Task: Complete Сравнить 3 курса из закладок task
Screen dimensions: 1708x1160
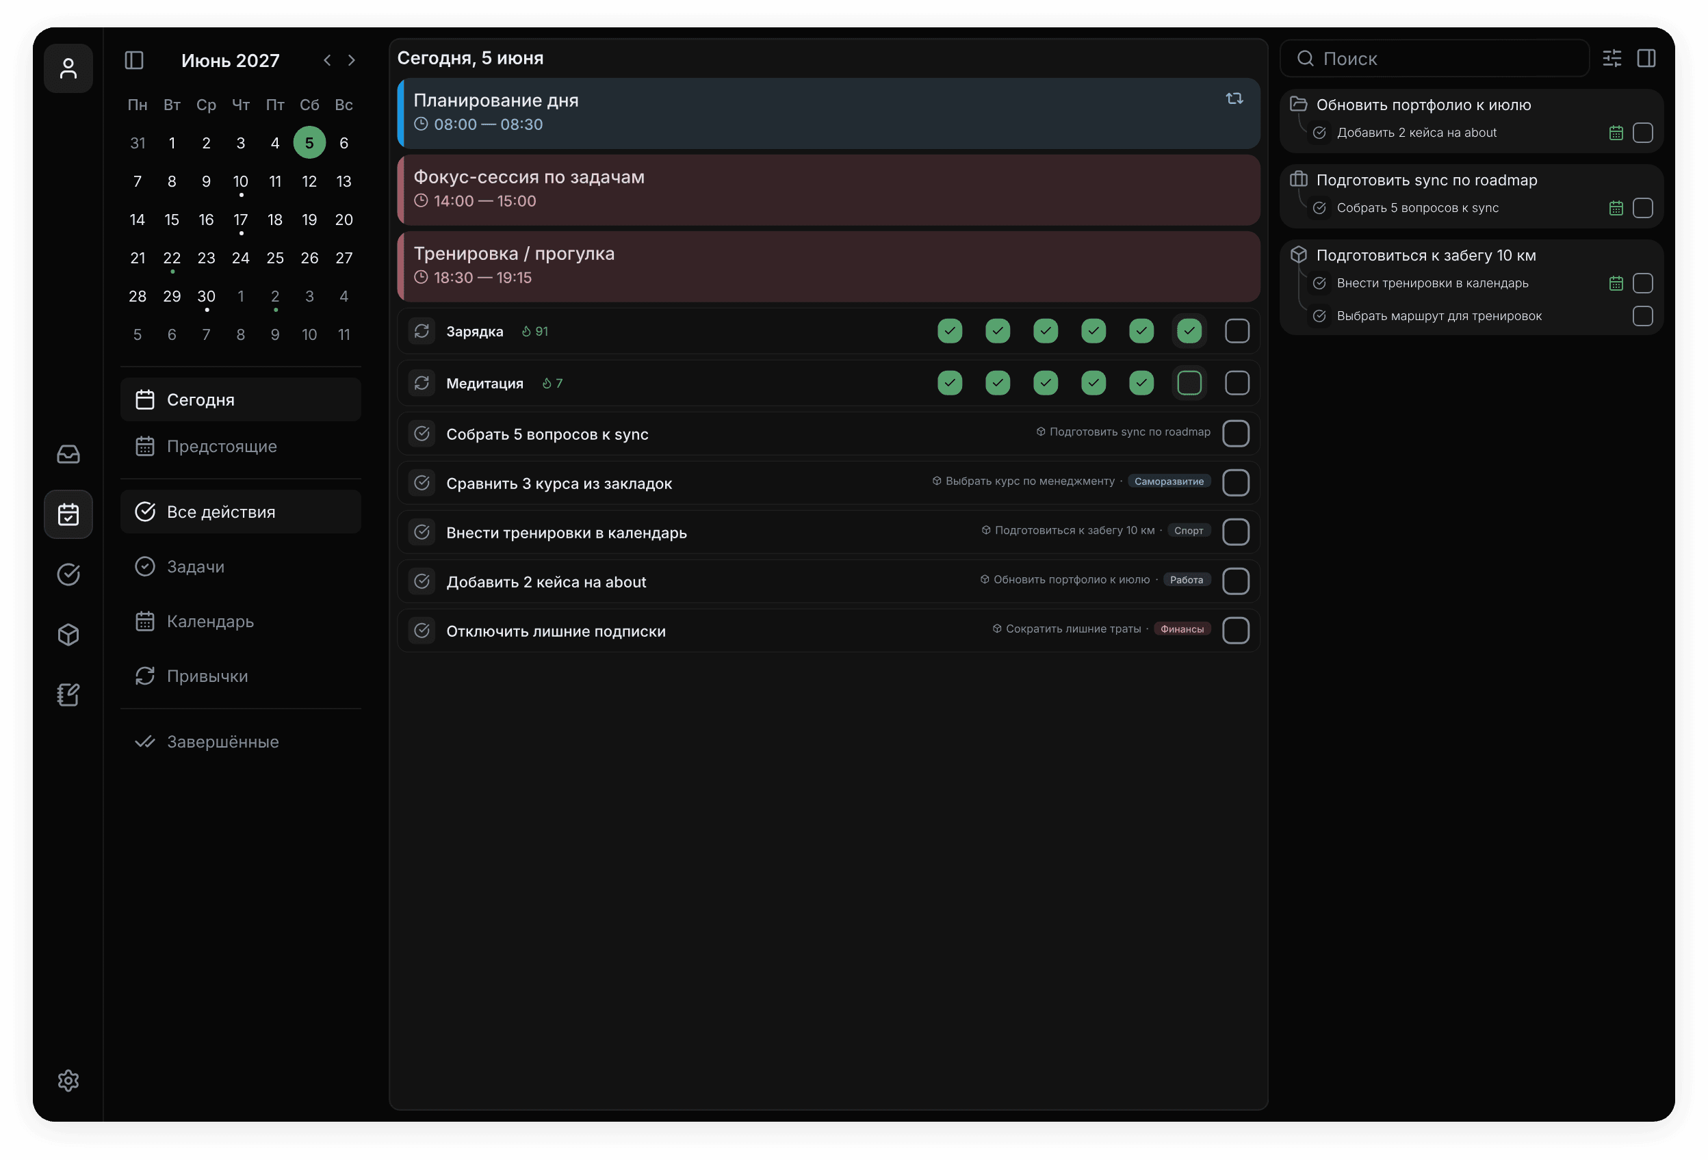Action: 1235,483
